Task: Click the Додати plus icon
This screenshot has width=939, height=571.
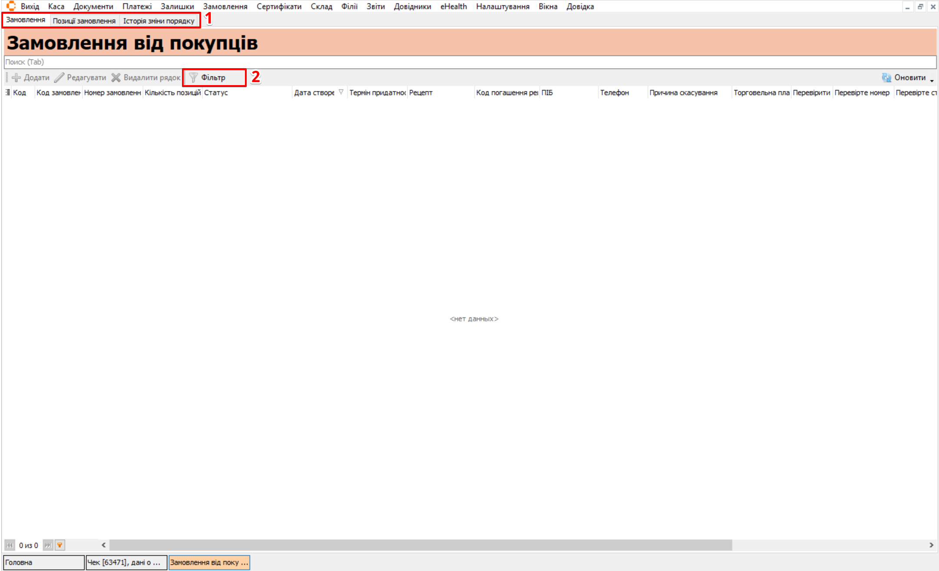Action: coord(17,77)
